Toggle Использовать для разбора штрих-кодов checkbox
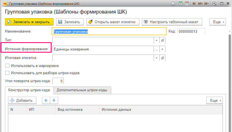The image size is (232, 132). point(7,73)
